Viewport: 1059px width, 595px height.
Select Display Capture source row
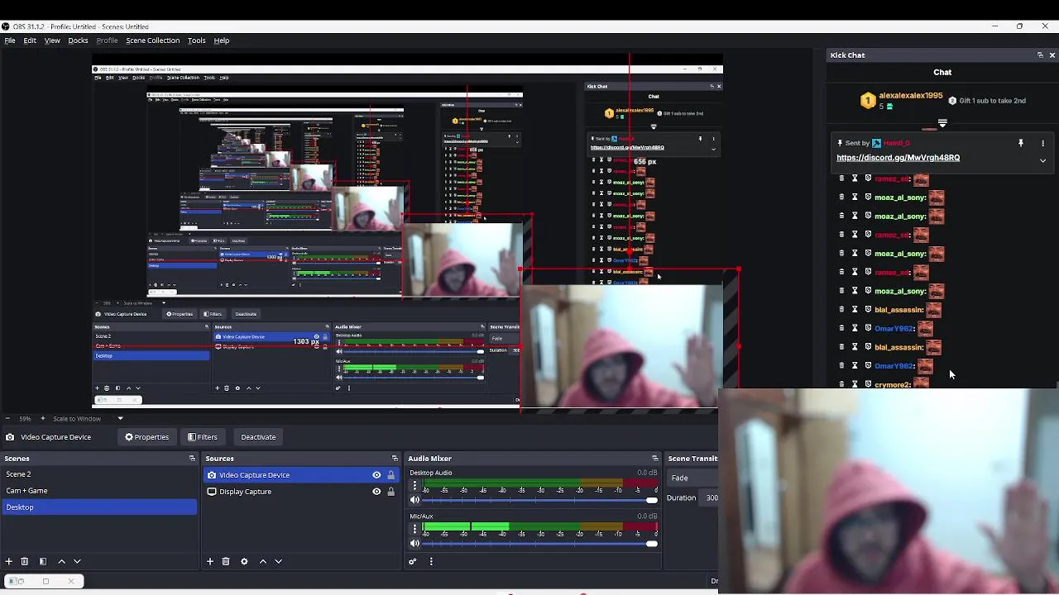[x=301, y=492]
